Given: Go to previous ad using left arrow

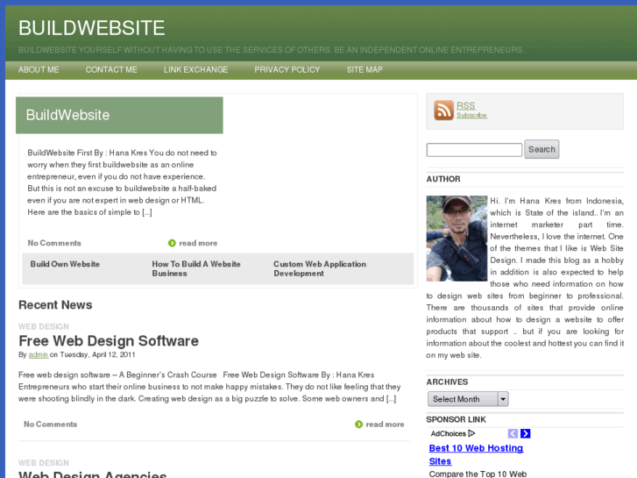Looking at the screenshot, I should 513,433.
